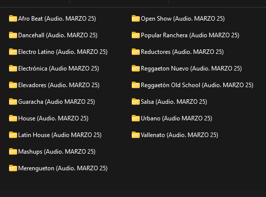The image size is (266, 197).
Task: Select the name 'Latin House (Audio MARZO 25)'
Action: (x=60, y=135)
